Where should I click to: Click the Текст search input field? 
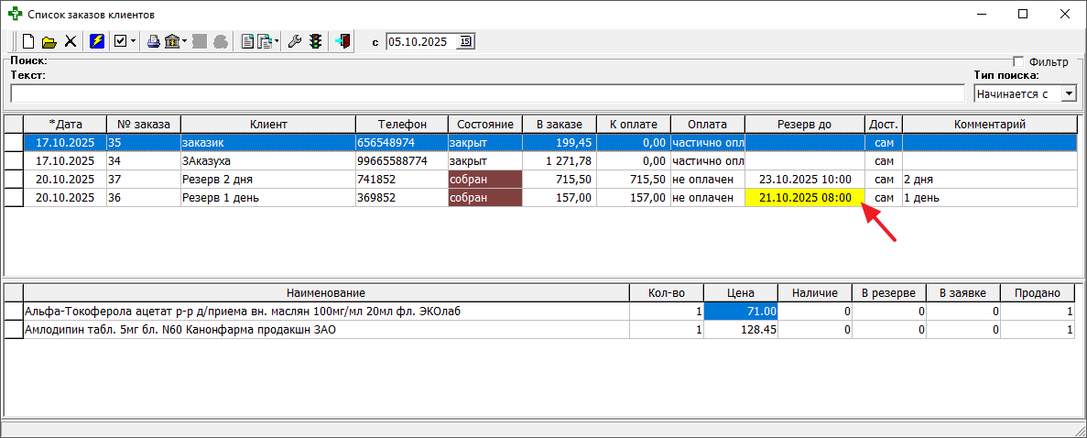click(487, 93)
